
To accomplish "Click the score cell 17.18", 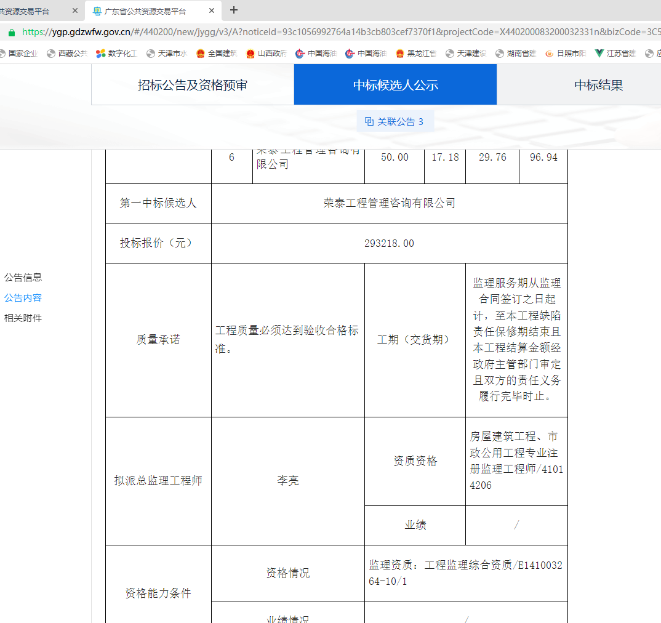I will coord(445,158).
